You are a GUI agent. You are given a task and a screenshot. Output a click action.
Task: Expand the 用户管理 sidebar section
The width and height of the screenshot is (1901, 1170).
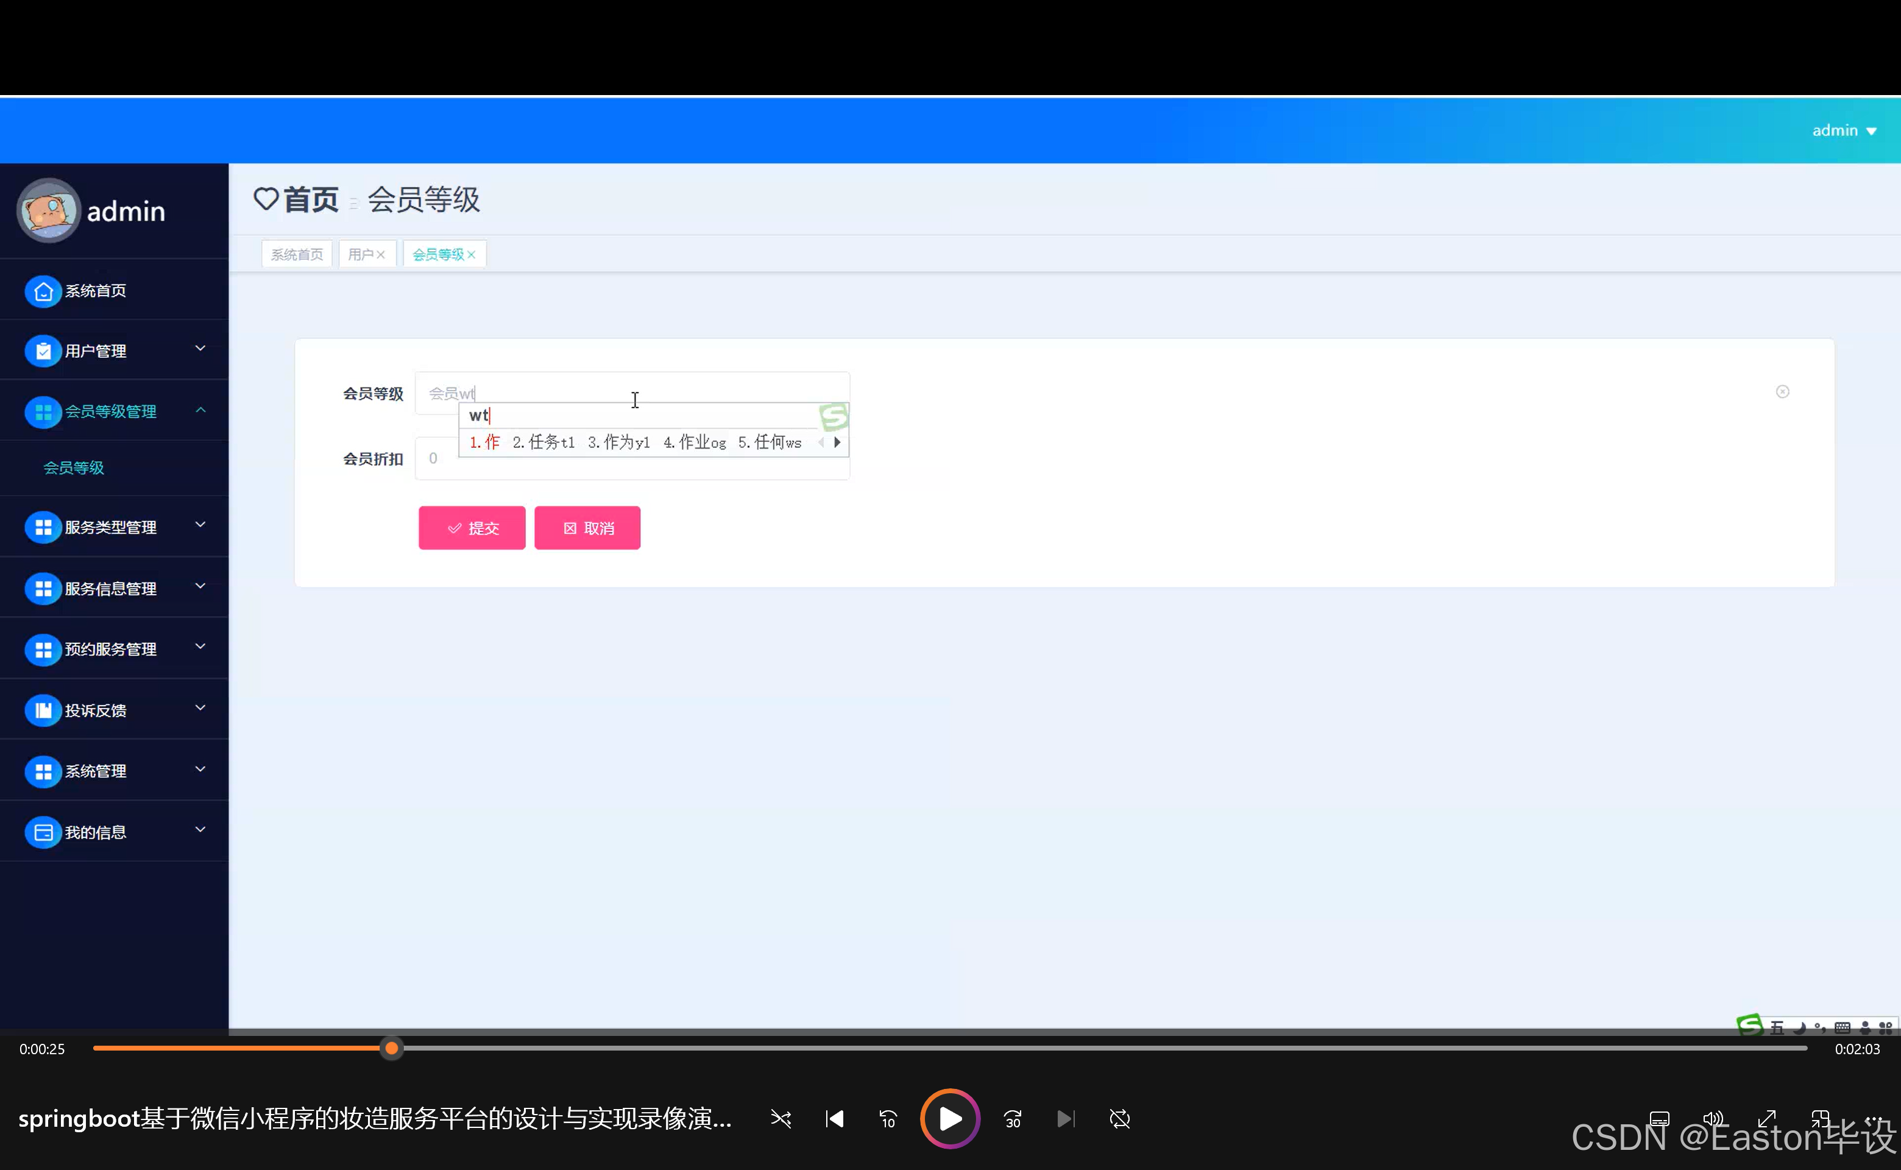pyautogui.click(x=115, y=350)
